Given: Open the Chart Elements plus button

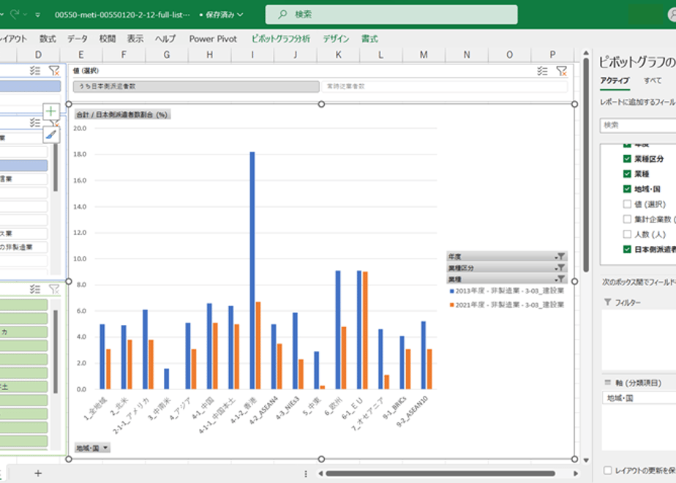Looking at the screenshot, I should point(51,111).
